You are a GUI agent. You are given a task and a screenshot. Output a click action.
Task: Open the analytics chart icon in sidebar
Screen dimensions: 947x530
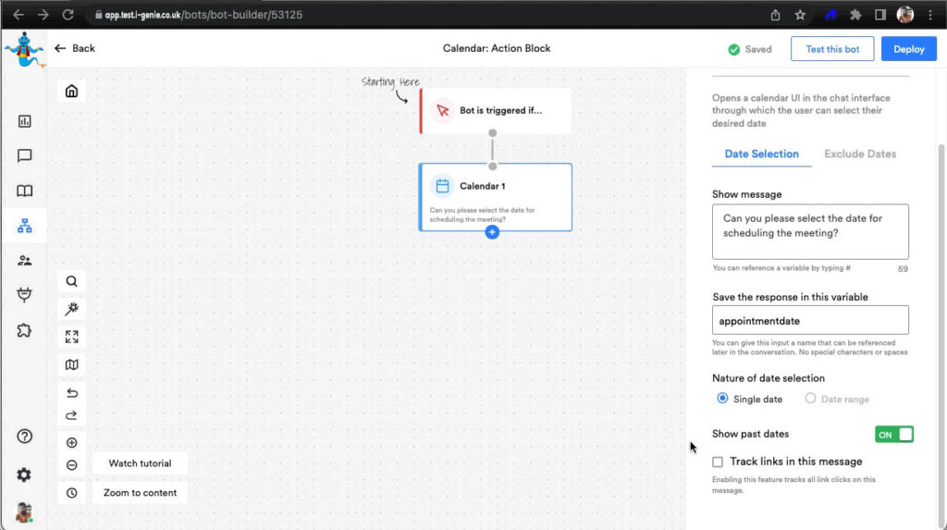[25, 121]
